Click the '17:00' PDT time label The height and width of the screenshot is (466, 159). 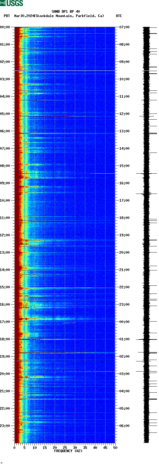pyautogui.click(x=5, y=322)
